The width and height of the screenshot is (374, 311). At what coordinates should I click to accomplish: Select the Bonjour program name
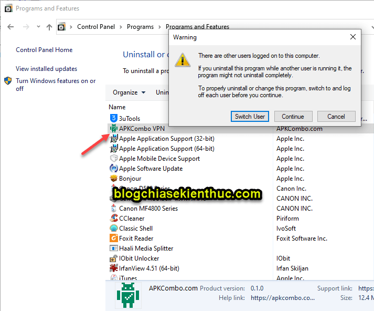point(130,179)
